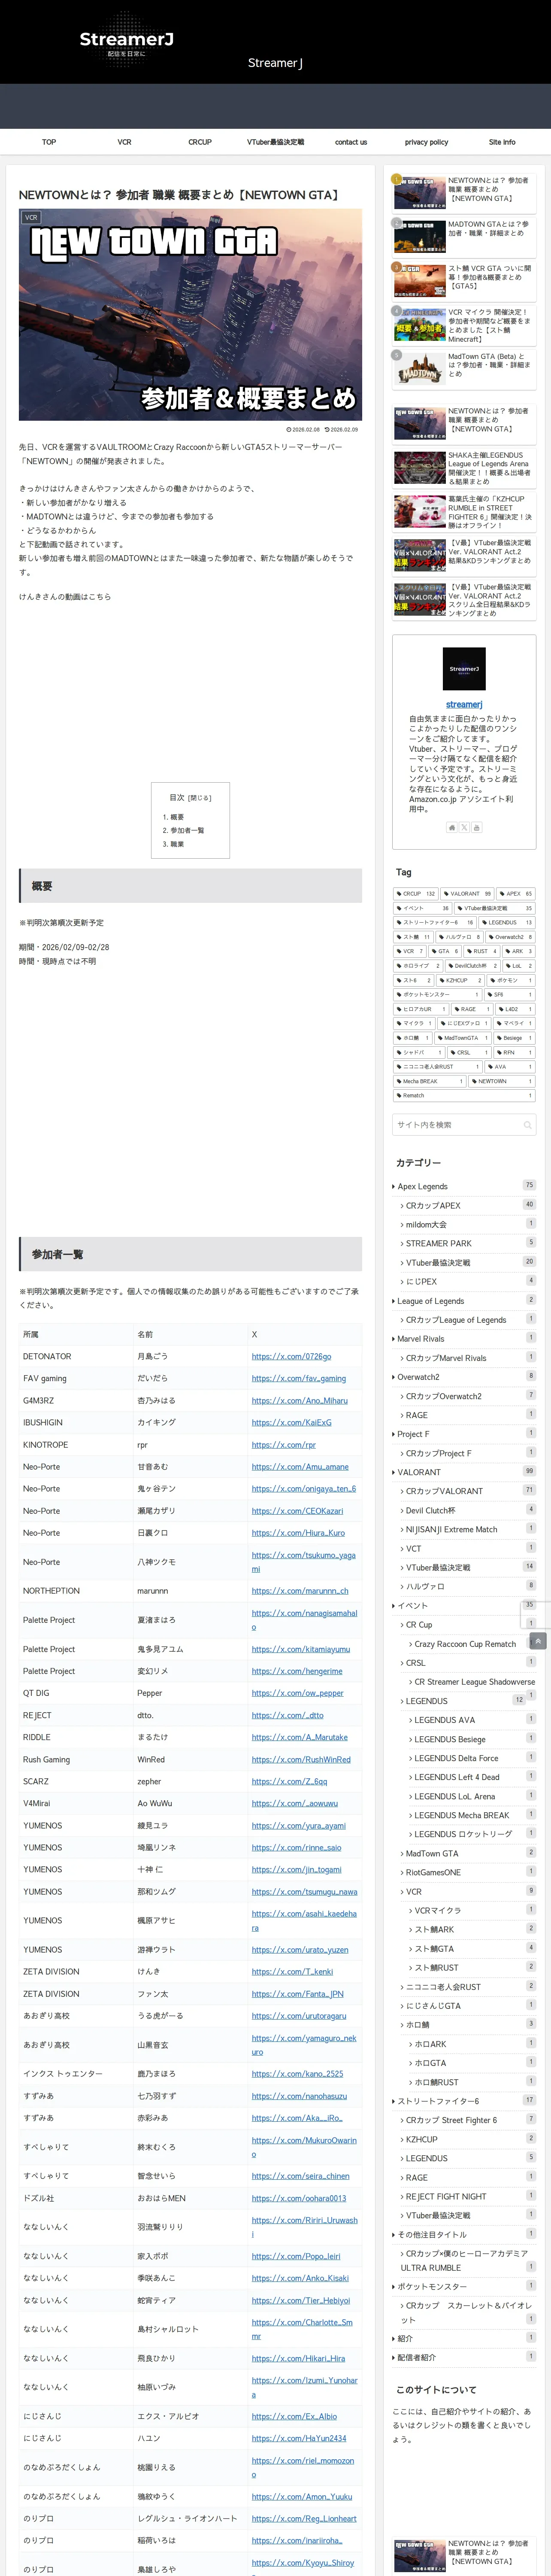
Task: Select the LoL tag
Action: [519, 966]
